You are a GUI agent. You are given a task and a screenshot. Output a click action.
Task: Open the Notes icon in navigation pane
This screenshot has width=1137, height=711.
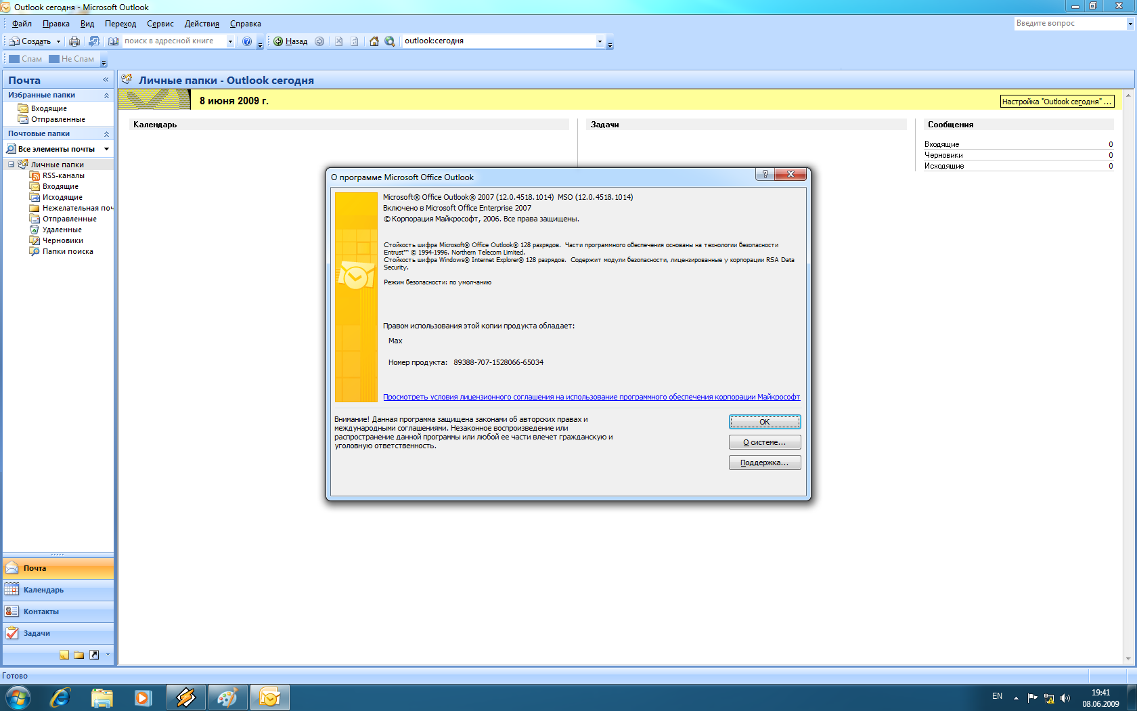click(x=64, y=655)
